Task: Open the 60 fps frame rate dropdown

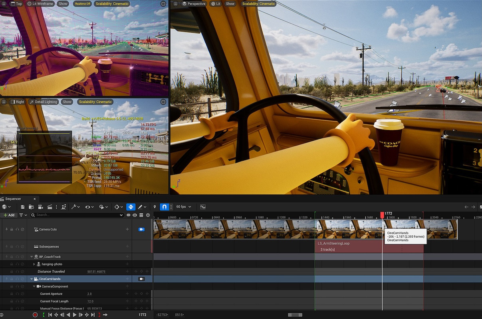Action: [184, 207]
